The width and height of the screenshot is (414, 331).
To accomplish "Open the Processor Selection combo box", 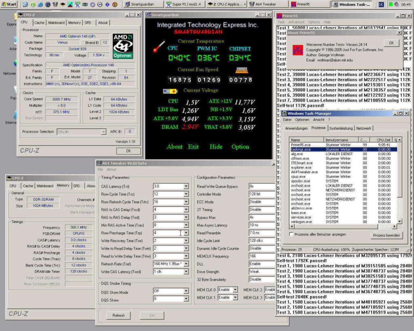I will pyautogui.click(x=103, y=132).
